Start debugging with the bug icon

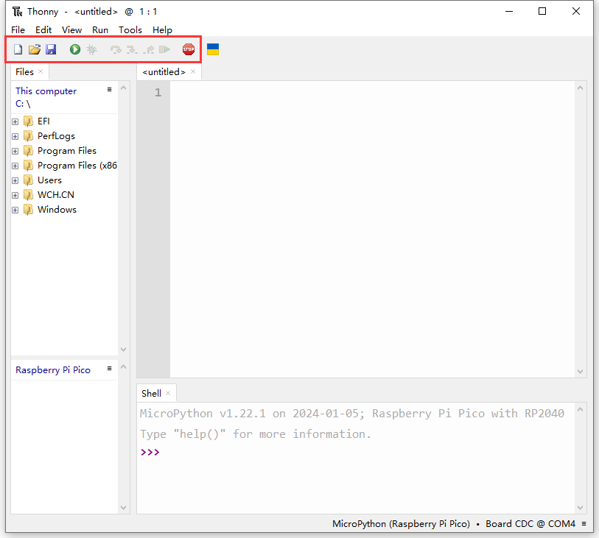click(91, 49)
